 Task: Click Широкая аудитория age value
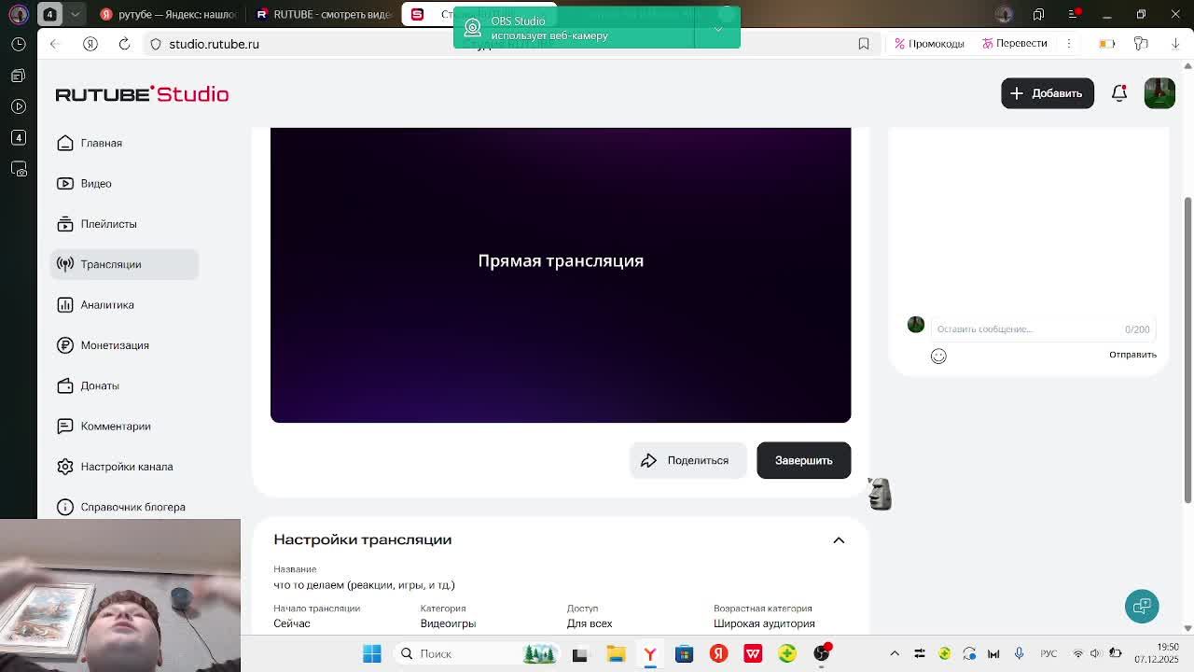click(x=764, y=623)
